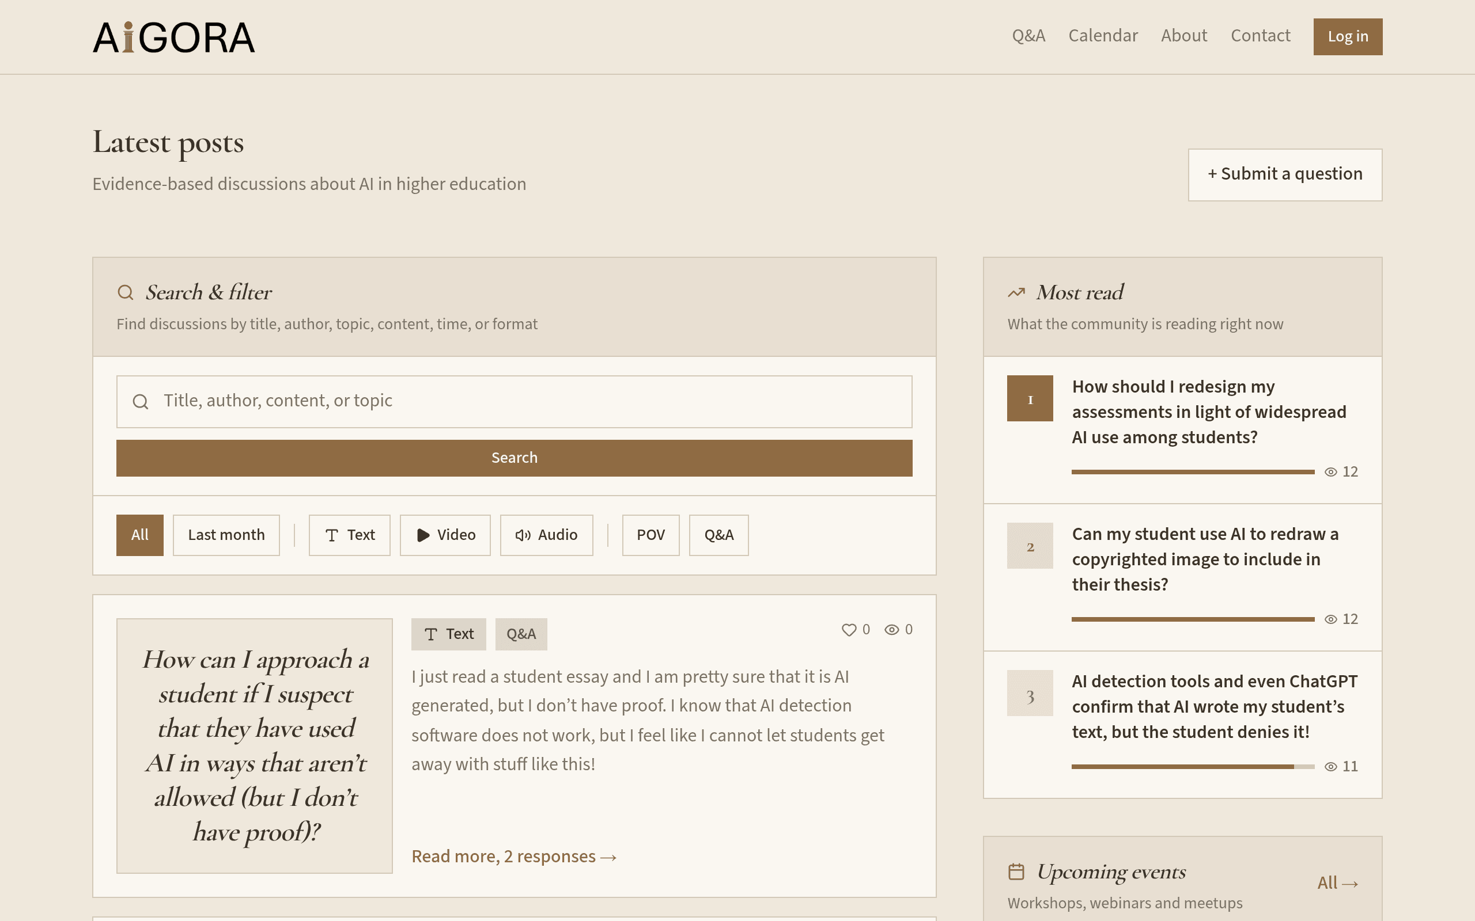Click the Upcoming events calendar icon
Image resolution: width=1475 pixels, height=921 pixels.
(x=1016, y=871)
